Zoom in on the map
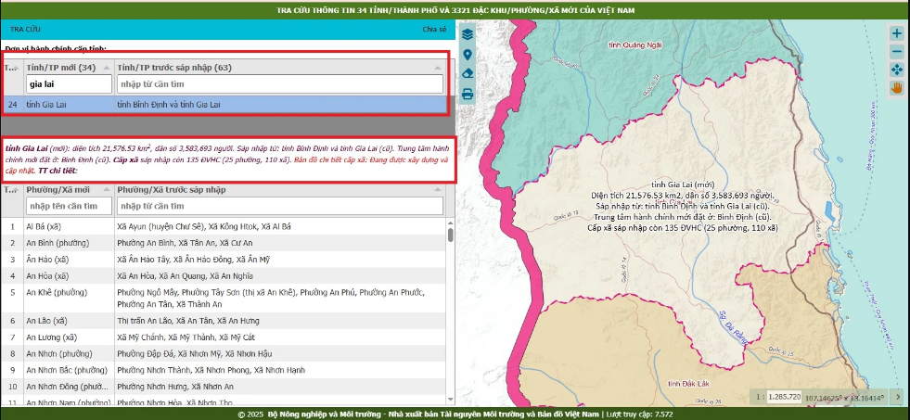This screenshot has width=910, height=420. (x=897, y=33)
